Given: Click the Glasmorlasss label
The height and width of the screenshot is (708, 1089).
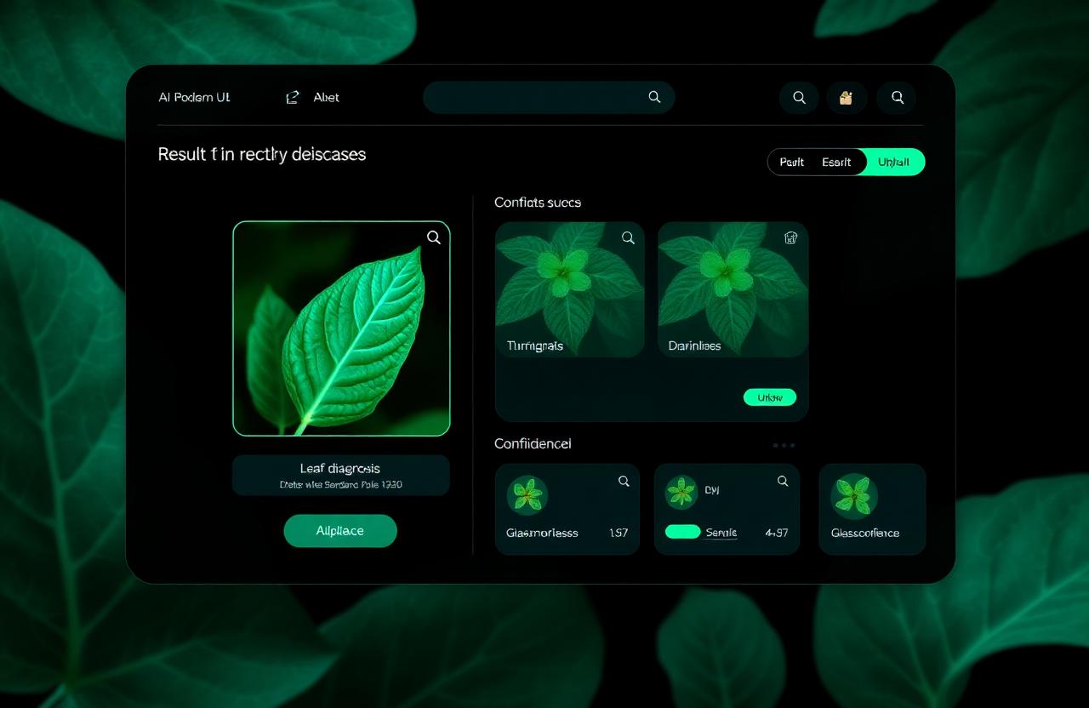Looking at the screenshot, I should tap(542, 533).
